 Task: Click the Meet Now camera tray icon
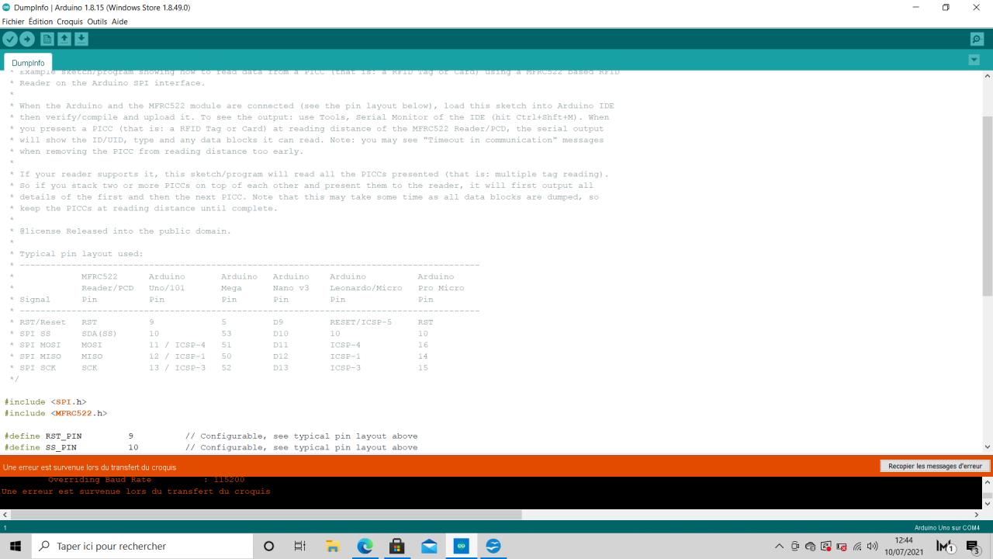(795, 547)
